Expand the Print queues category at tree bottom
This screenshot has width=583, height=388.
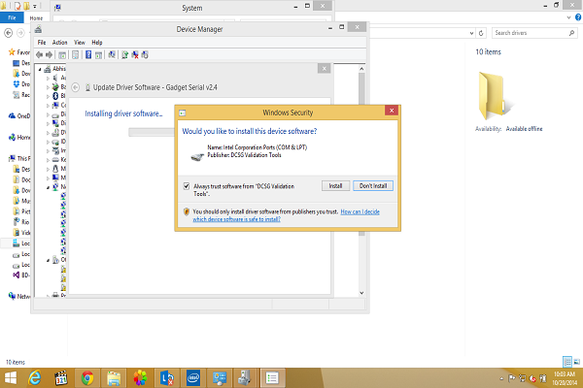pos(48,296)
